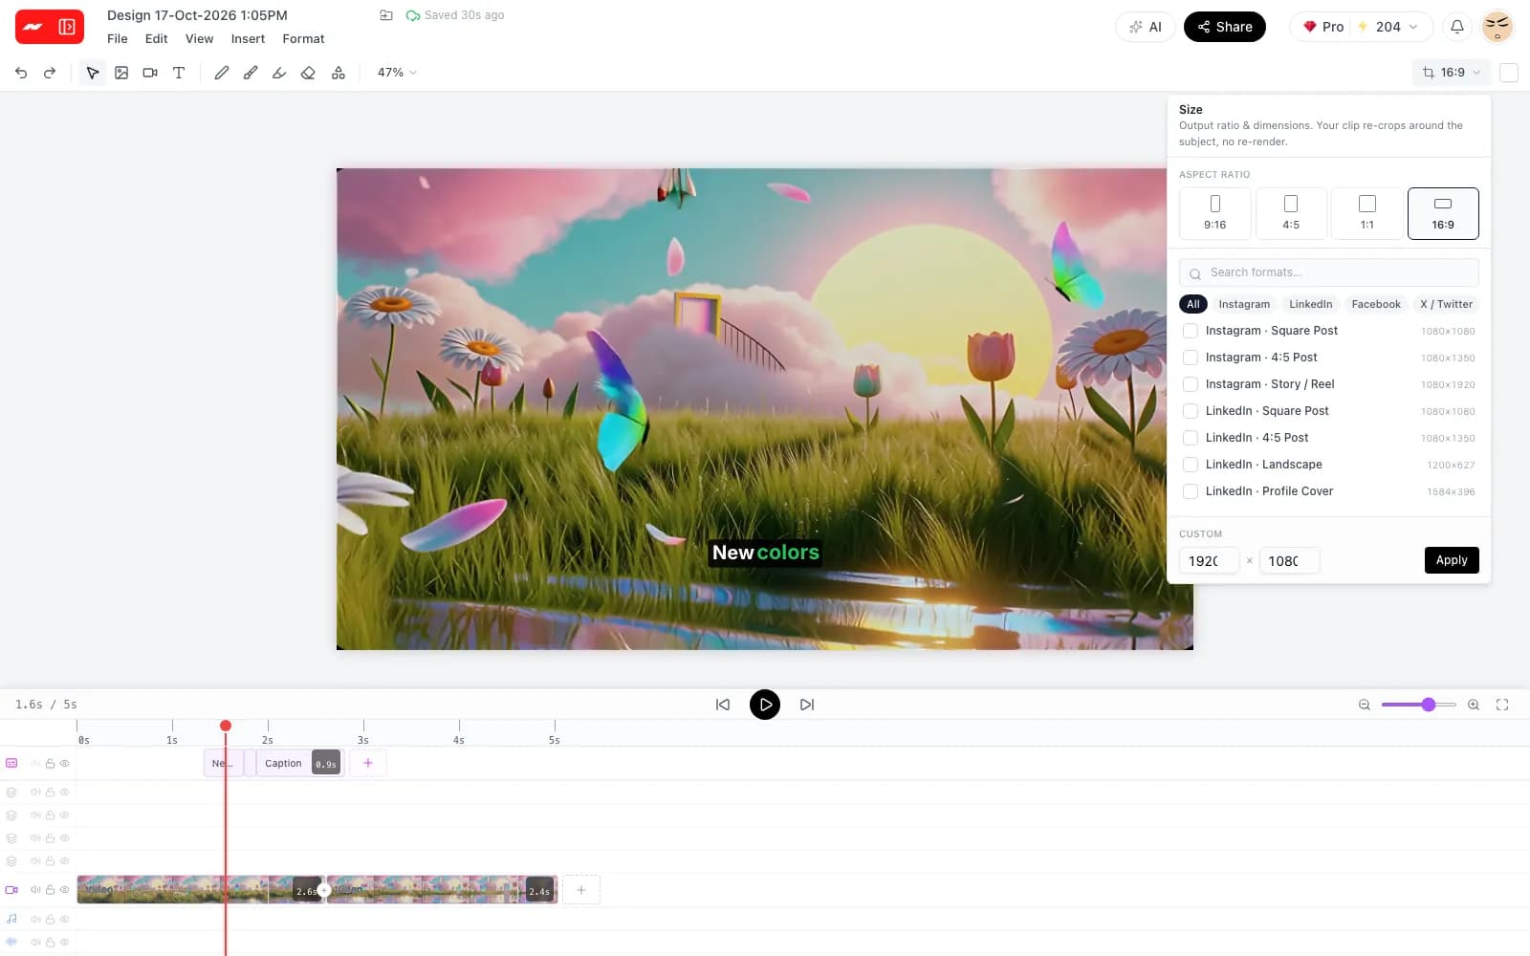Apply the custom size

tap(1452, 560)
